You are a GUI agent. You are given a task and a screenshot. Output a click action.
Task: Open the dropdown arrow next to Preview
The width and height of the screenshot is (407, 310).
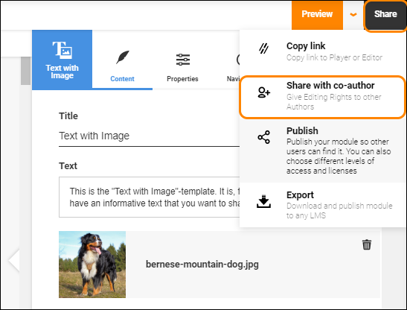click(353, 15)
